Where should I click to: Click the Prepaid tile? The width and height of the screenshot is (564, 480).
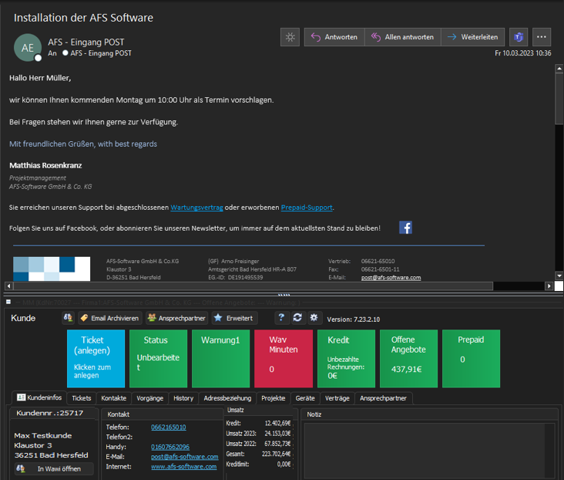pyautogui.click(x=472, y=359)
